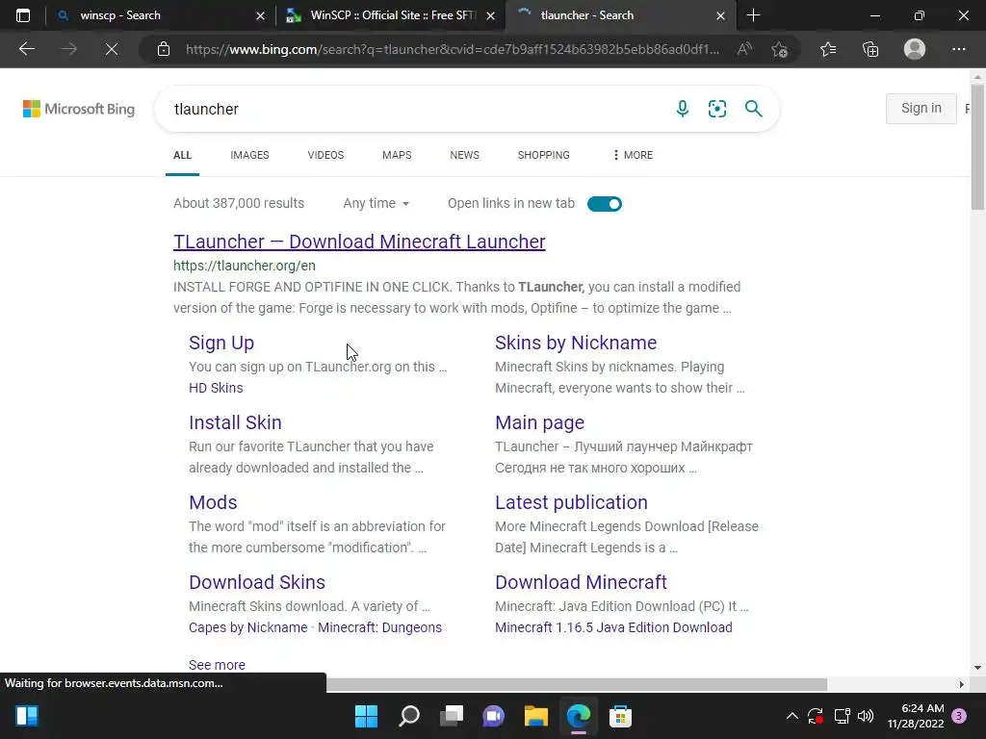The image size is (986, 739).
Task: Select the IMAGES search tab
Action: click(x=249, y=155)
